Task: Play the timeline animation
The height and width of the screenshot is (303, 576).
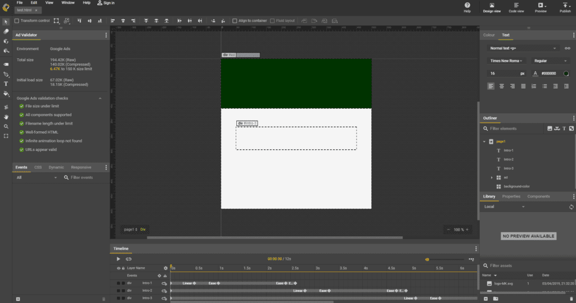Action: [118, 259]
